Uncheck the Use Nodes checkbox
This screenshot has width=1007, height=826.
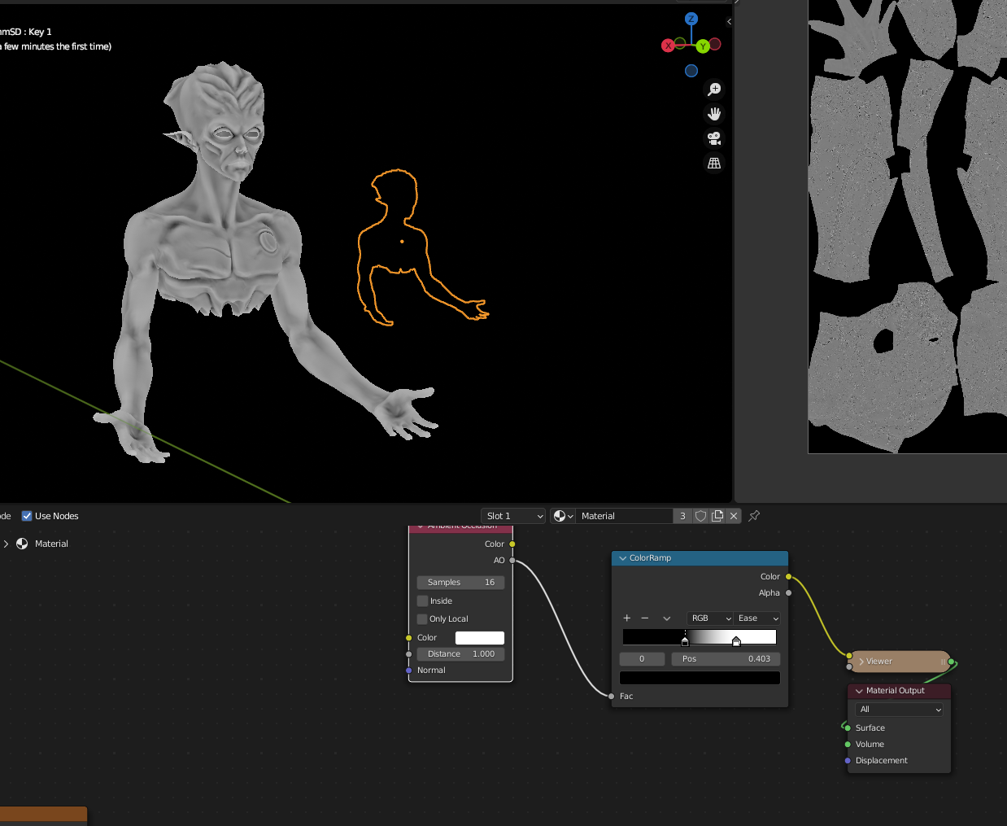coord(27,516)
